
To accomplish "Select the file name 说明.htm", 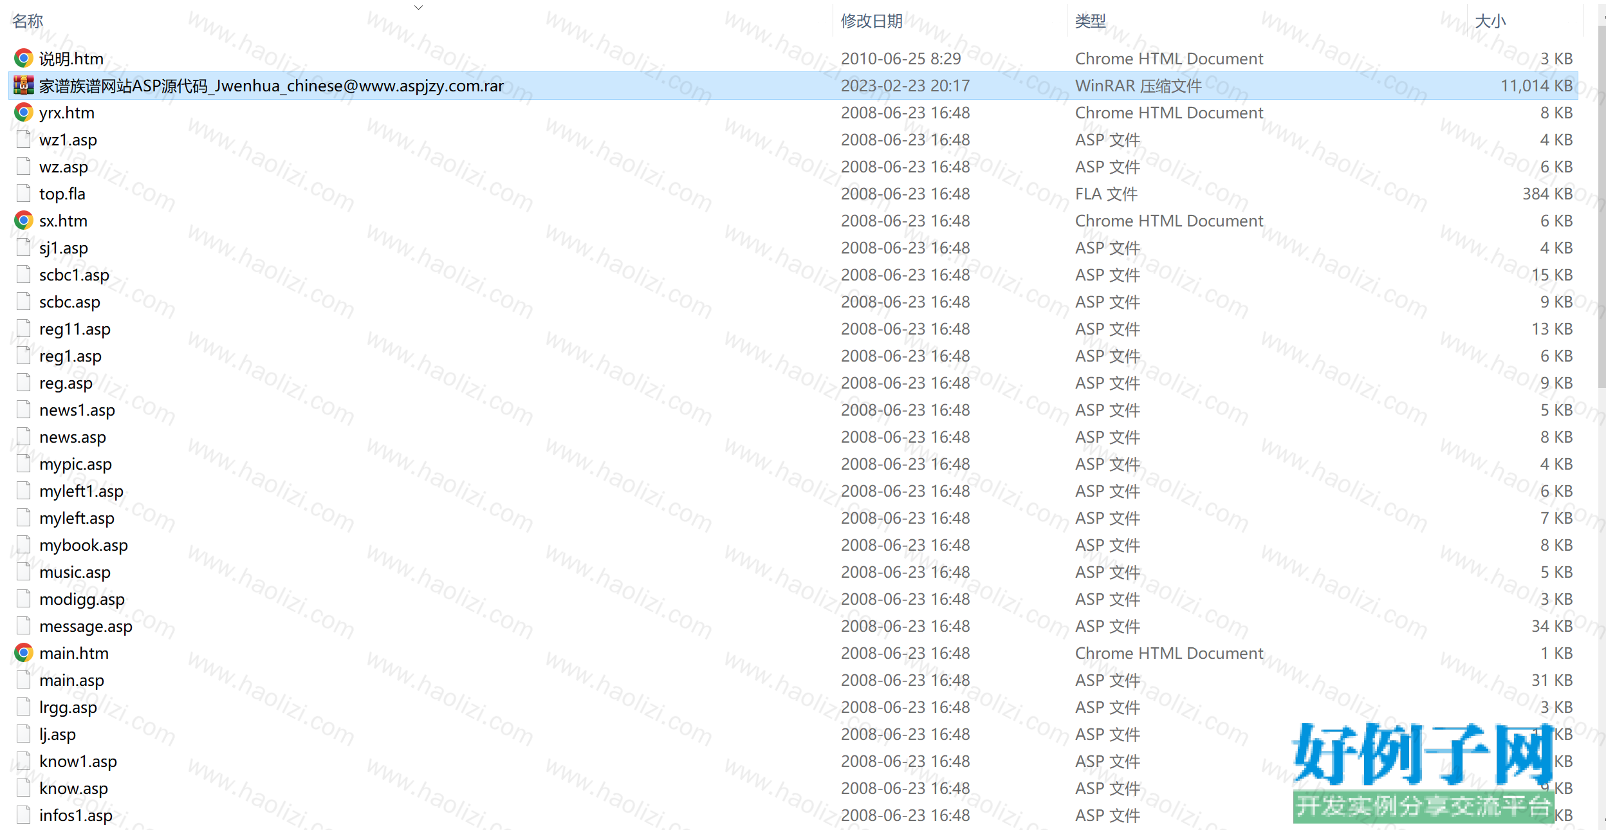I will pos(71,59).
